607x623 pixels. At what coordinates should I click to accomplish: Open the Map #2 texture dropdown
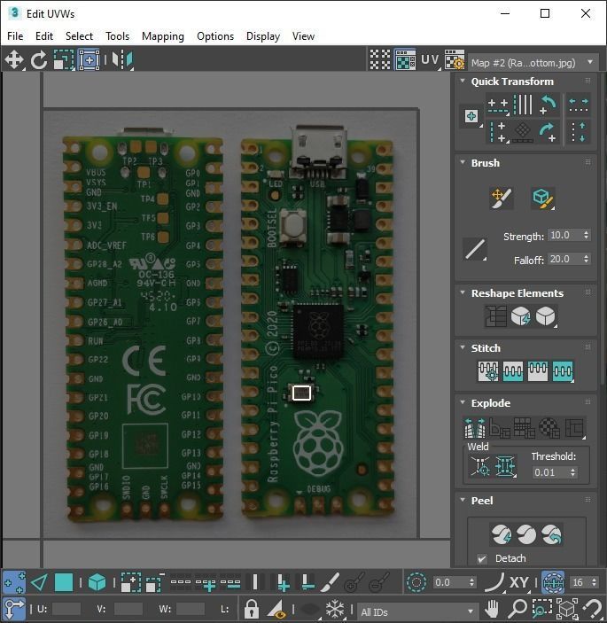(533, 62)
